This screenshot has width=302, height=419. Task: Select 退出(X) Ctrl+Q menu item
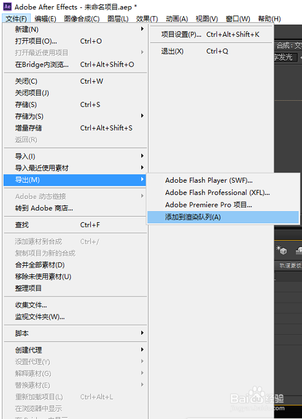[x=211, y=51]
